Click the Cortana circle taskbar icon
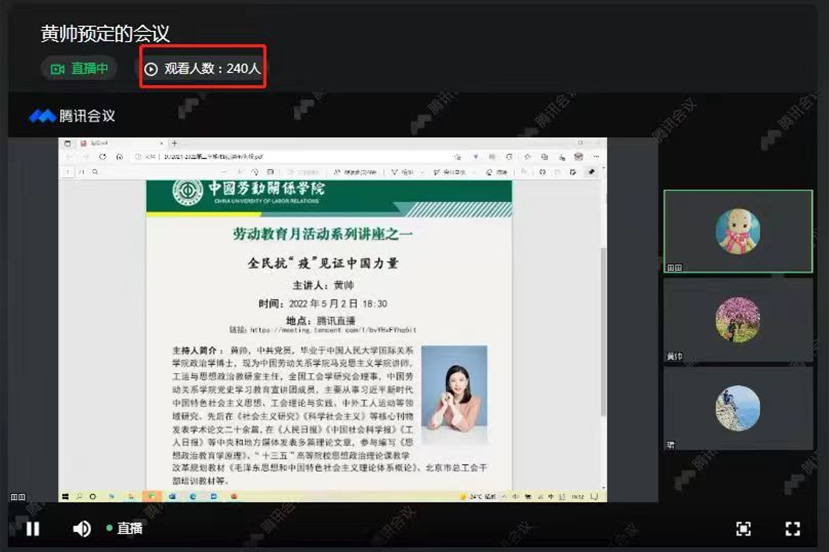Viewport: 829px width, 552px height. pyautogui.click(x=92, y=497)
